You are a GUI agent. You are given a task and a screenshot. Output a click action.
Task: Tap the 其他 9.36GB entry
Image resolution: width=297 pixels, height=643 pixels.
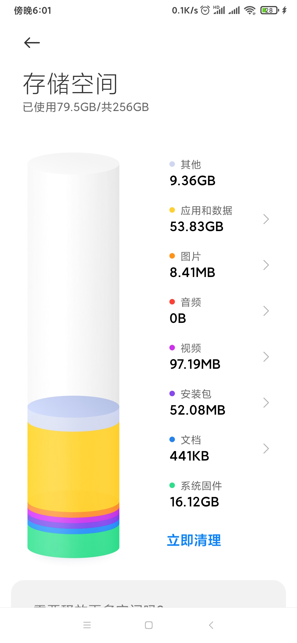(219, 173)
